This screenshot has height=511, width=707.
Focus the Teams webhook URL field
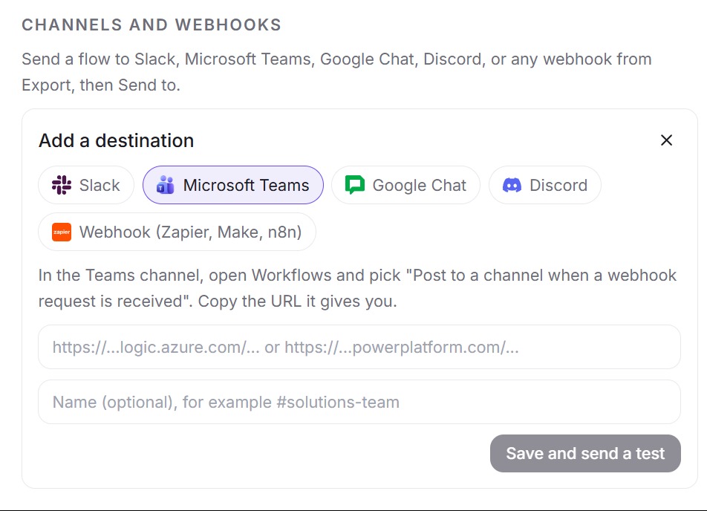tap(359, 347)
